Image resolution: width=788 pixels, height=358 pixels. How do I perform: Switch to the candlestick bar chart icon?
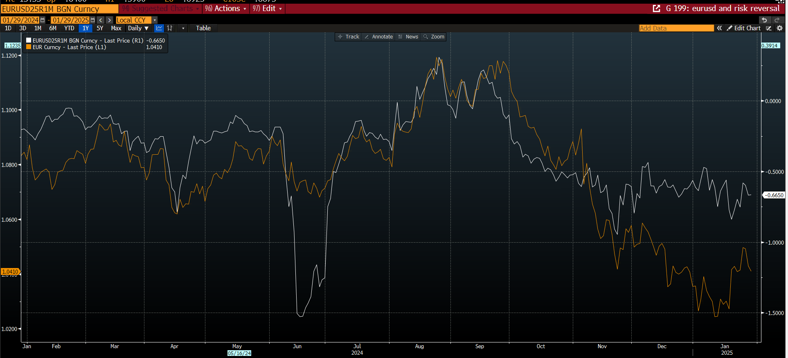(170, 28)
